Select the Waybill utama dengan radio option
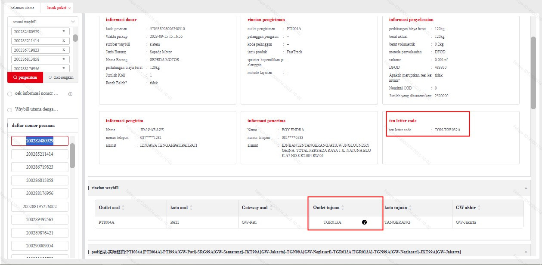 coord(10,110)
